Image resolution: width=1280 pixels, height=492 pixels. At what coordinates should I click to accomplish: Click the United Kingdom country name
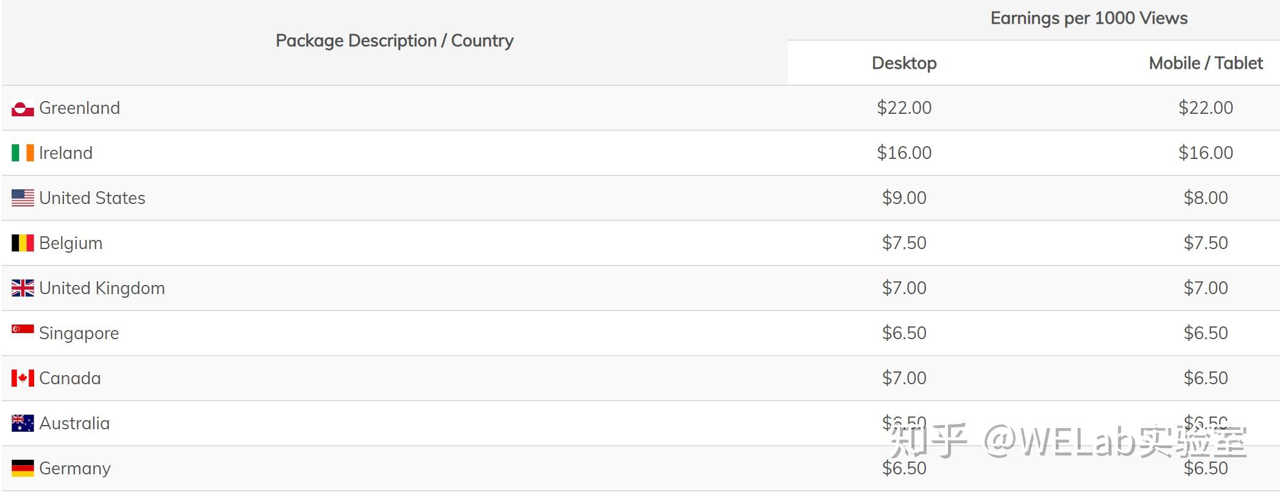102,288
